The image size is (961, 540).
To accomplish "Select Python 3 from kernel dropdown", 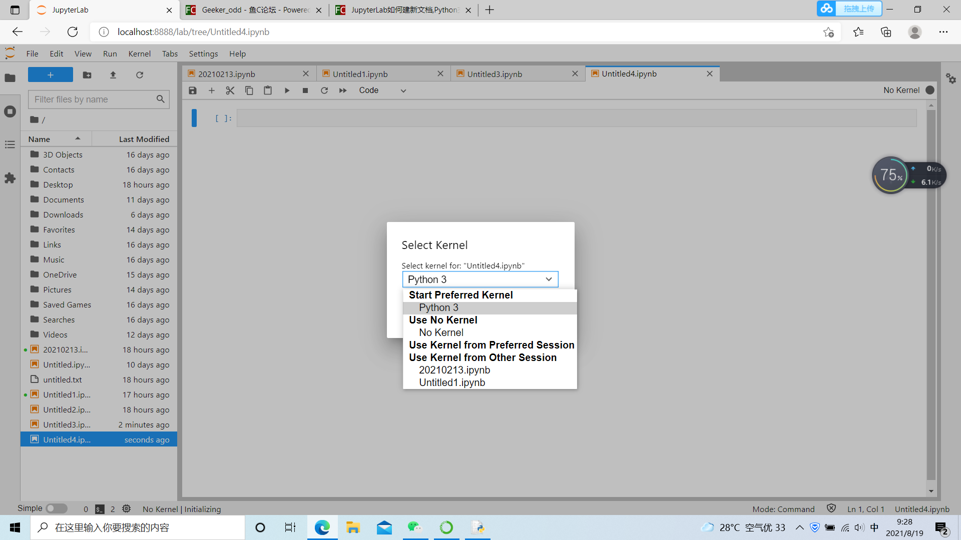I will [439, 307].
